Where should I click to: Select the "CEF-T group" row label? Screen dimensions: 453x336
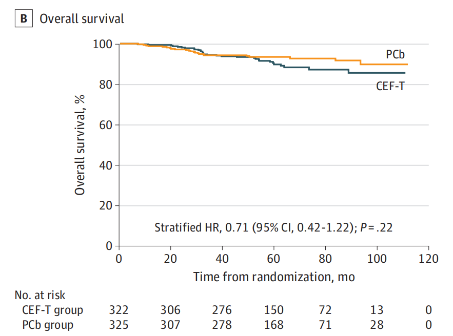coord(52,310)
